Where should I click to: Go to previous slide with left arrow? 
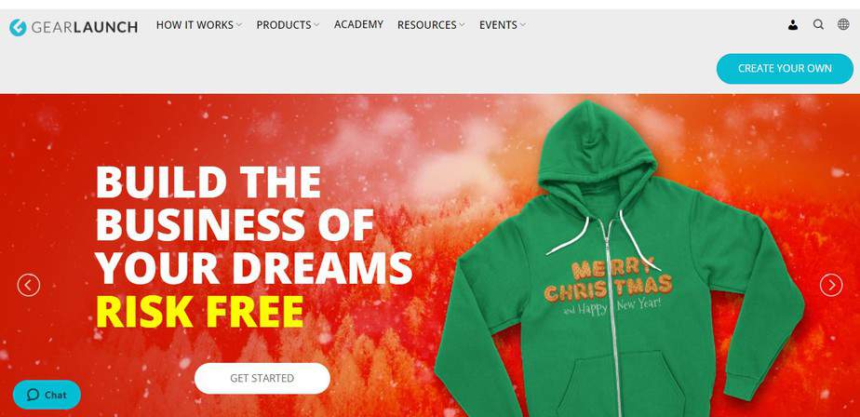coord(29,286)
